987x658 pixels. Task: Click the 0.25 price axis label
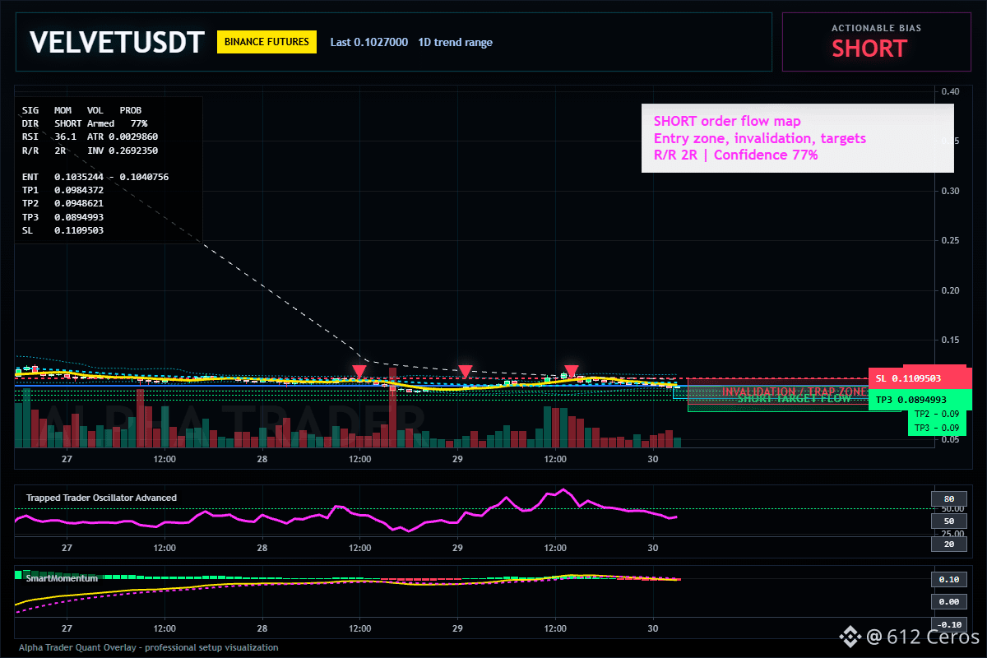coord(950,241)
